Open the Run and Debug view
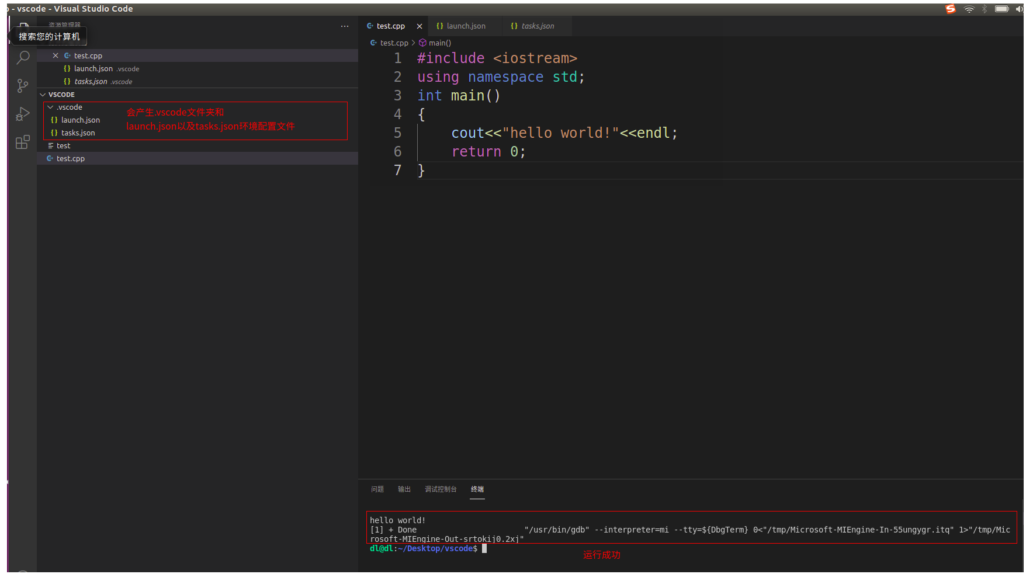1026x574 pixels. [23, 114]
